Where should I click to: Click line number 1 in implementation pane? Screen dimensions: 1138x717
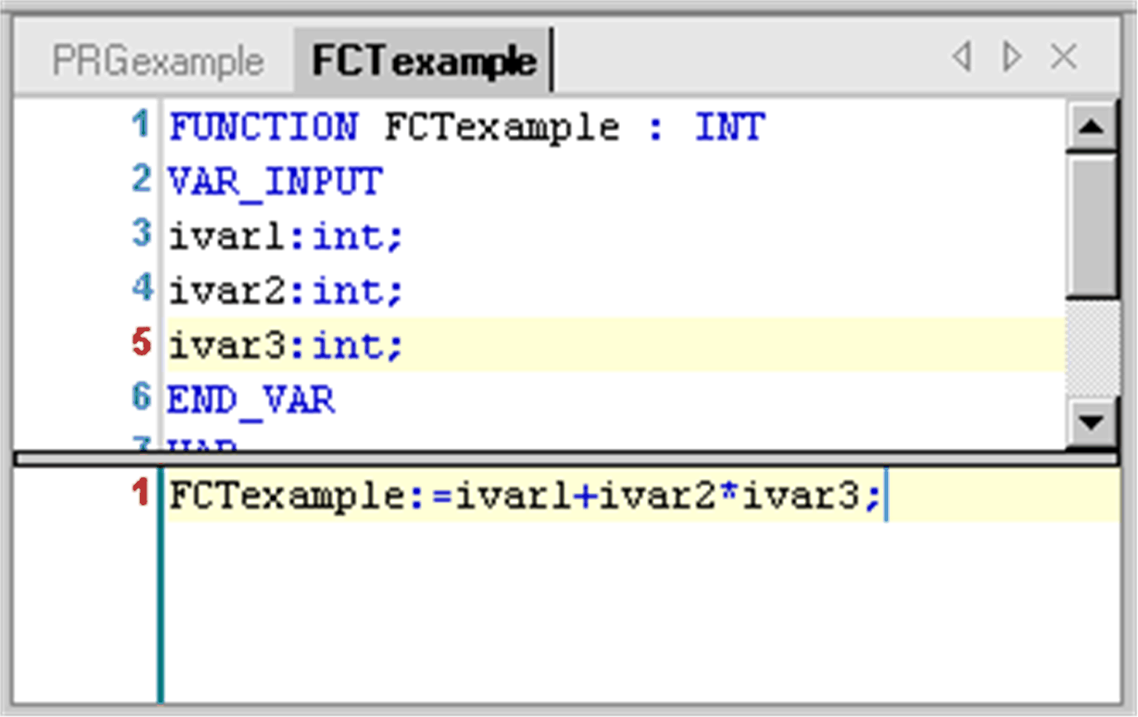(x=141, y=493)
